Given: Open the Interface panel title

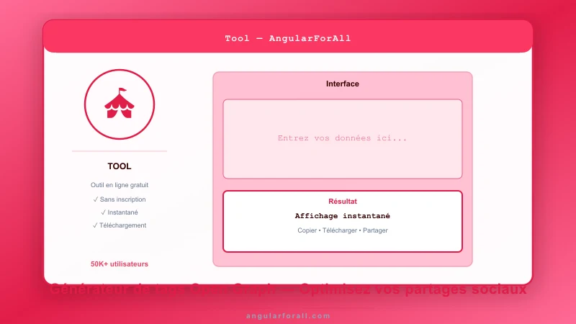Looking at the screenshot, I should [x=343, y=84].
